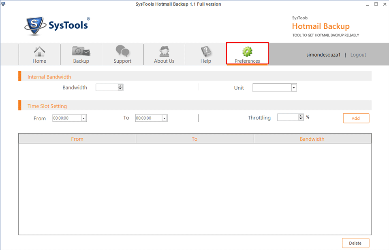
Task: Select the Help tab label
Action: (x=206, y=61)
